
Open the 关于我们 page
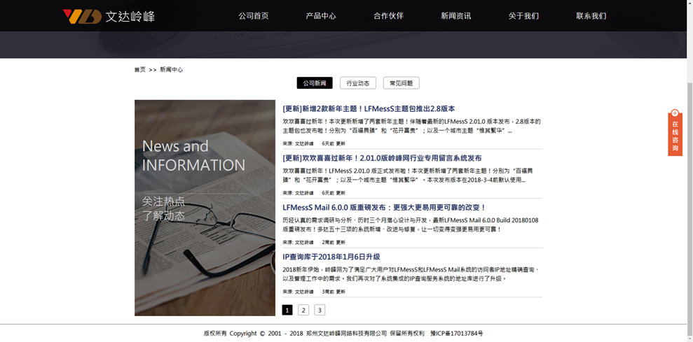pos(523,16)
